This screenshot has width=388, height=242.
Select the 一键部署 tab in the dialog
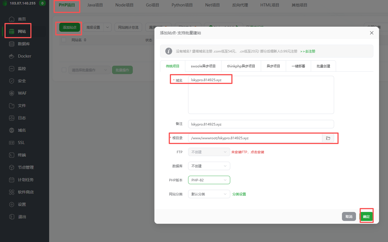298,66
